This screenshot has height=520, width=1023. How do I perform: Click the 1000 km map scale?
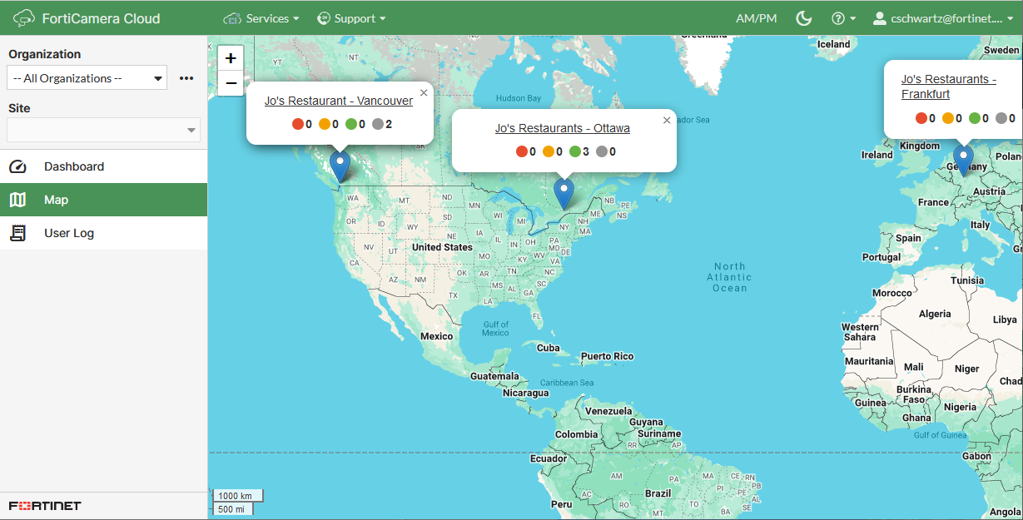tap(236, 496)
